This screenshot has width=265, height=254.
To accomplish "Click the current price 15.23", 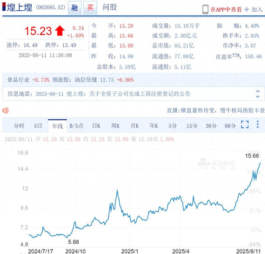I will (x=38, y=31).
